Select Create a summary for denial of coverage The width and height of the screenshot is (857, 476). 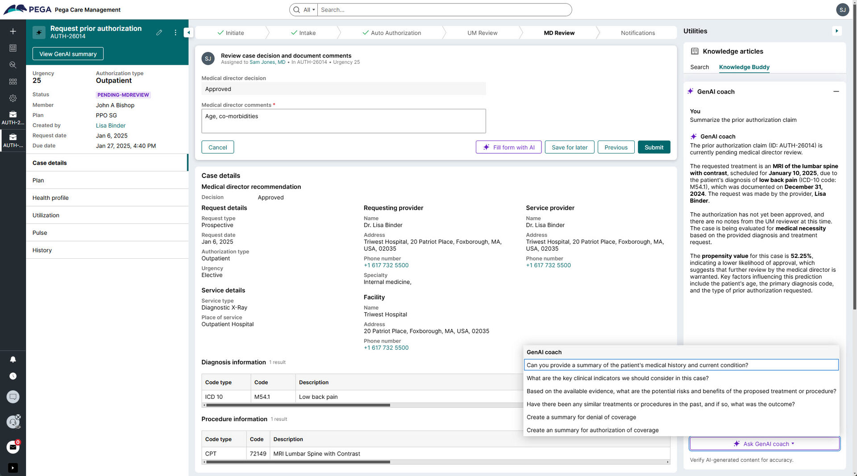tap(581, 417)
